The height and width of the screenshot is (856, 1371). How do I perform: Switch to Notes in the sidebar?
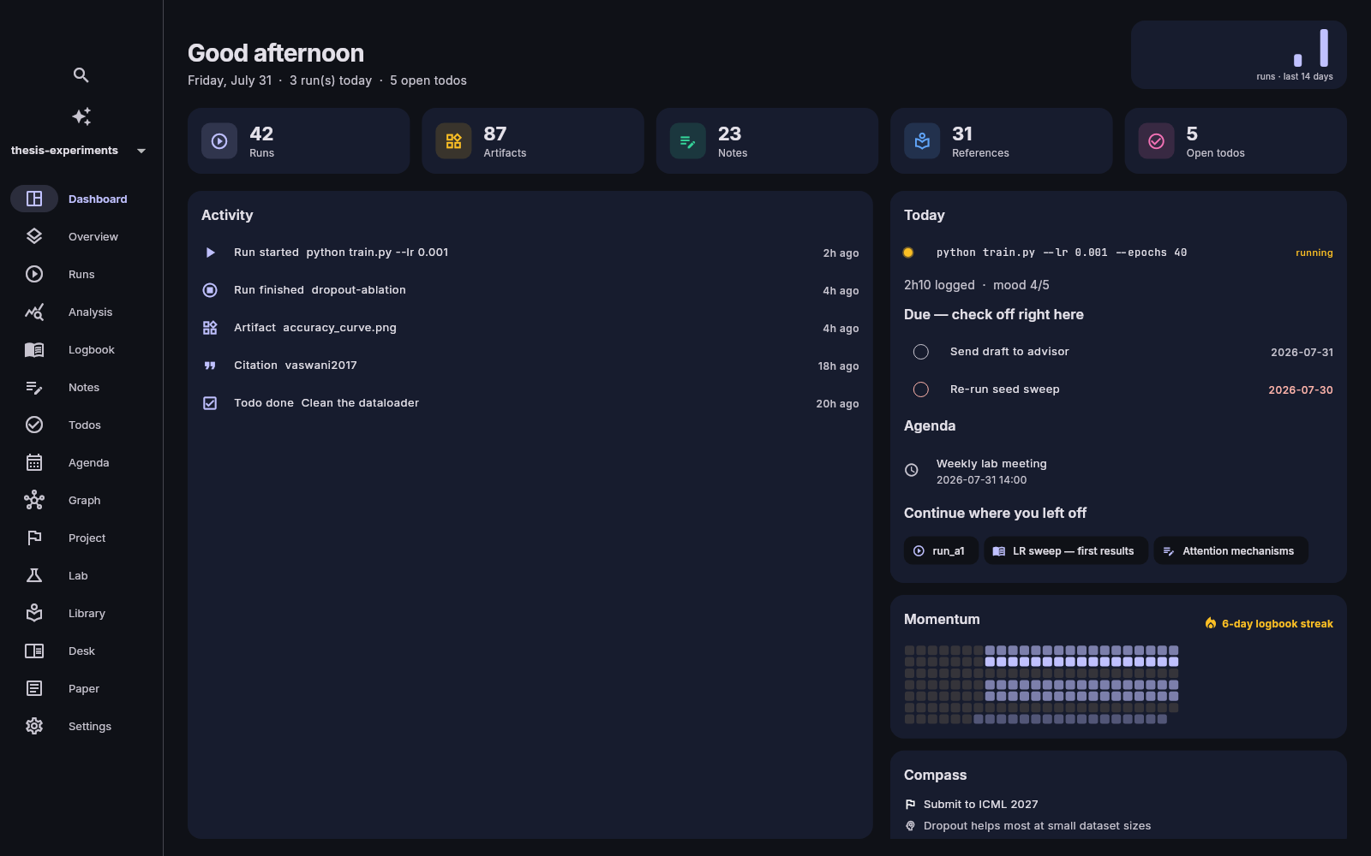81,387
